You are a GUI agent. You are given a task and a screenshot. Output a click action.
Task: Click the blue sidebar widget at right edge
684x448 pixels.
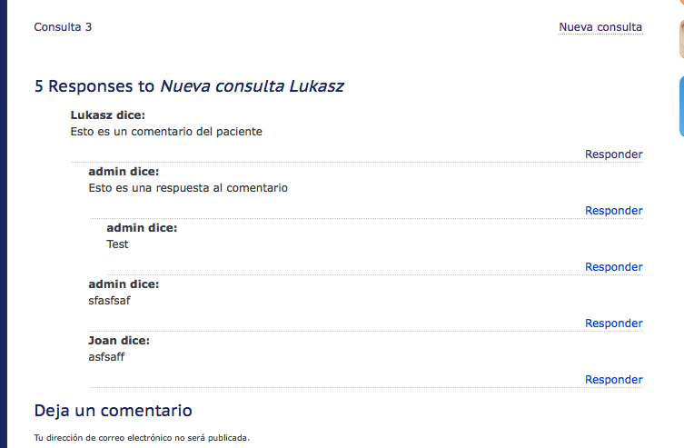tap(681, 106)
